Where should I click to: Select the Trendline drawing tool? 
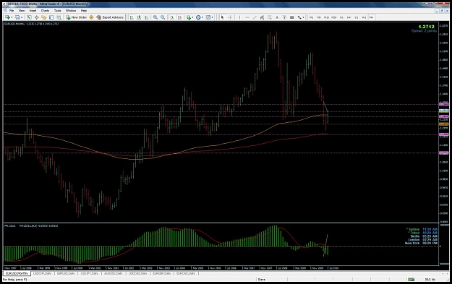(x=255, y=17)
